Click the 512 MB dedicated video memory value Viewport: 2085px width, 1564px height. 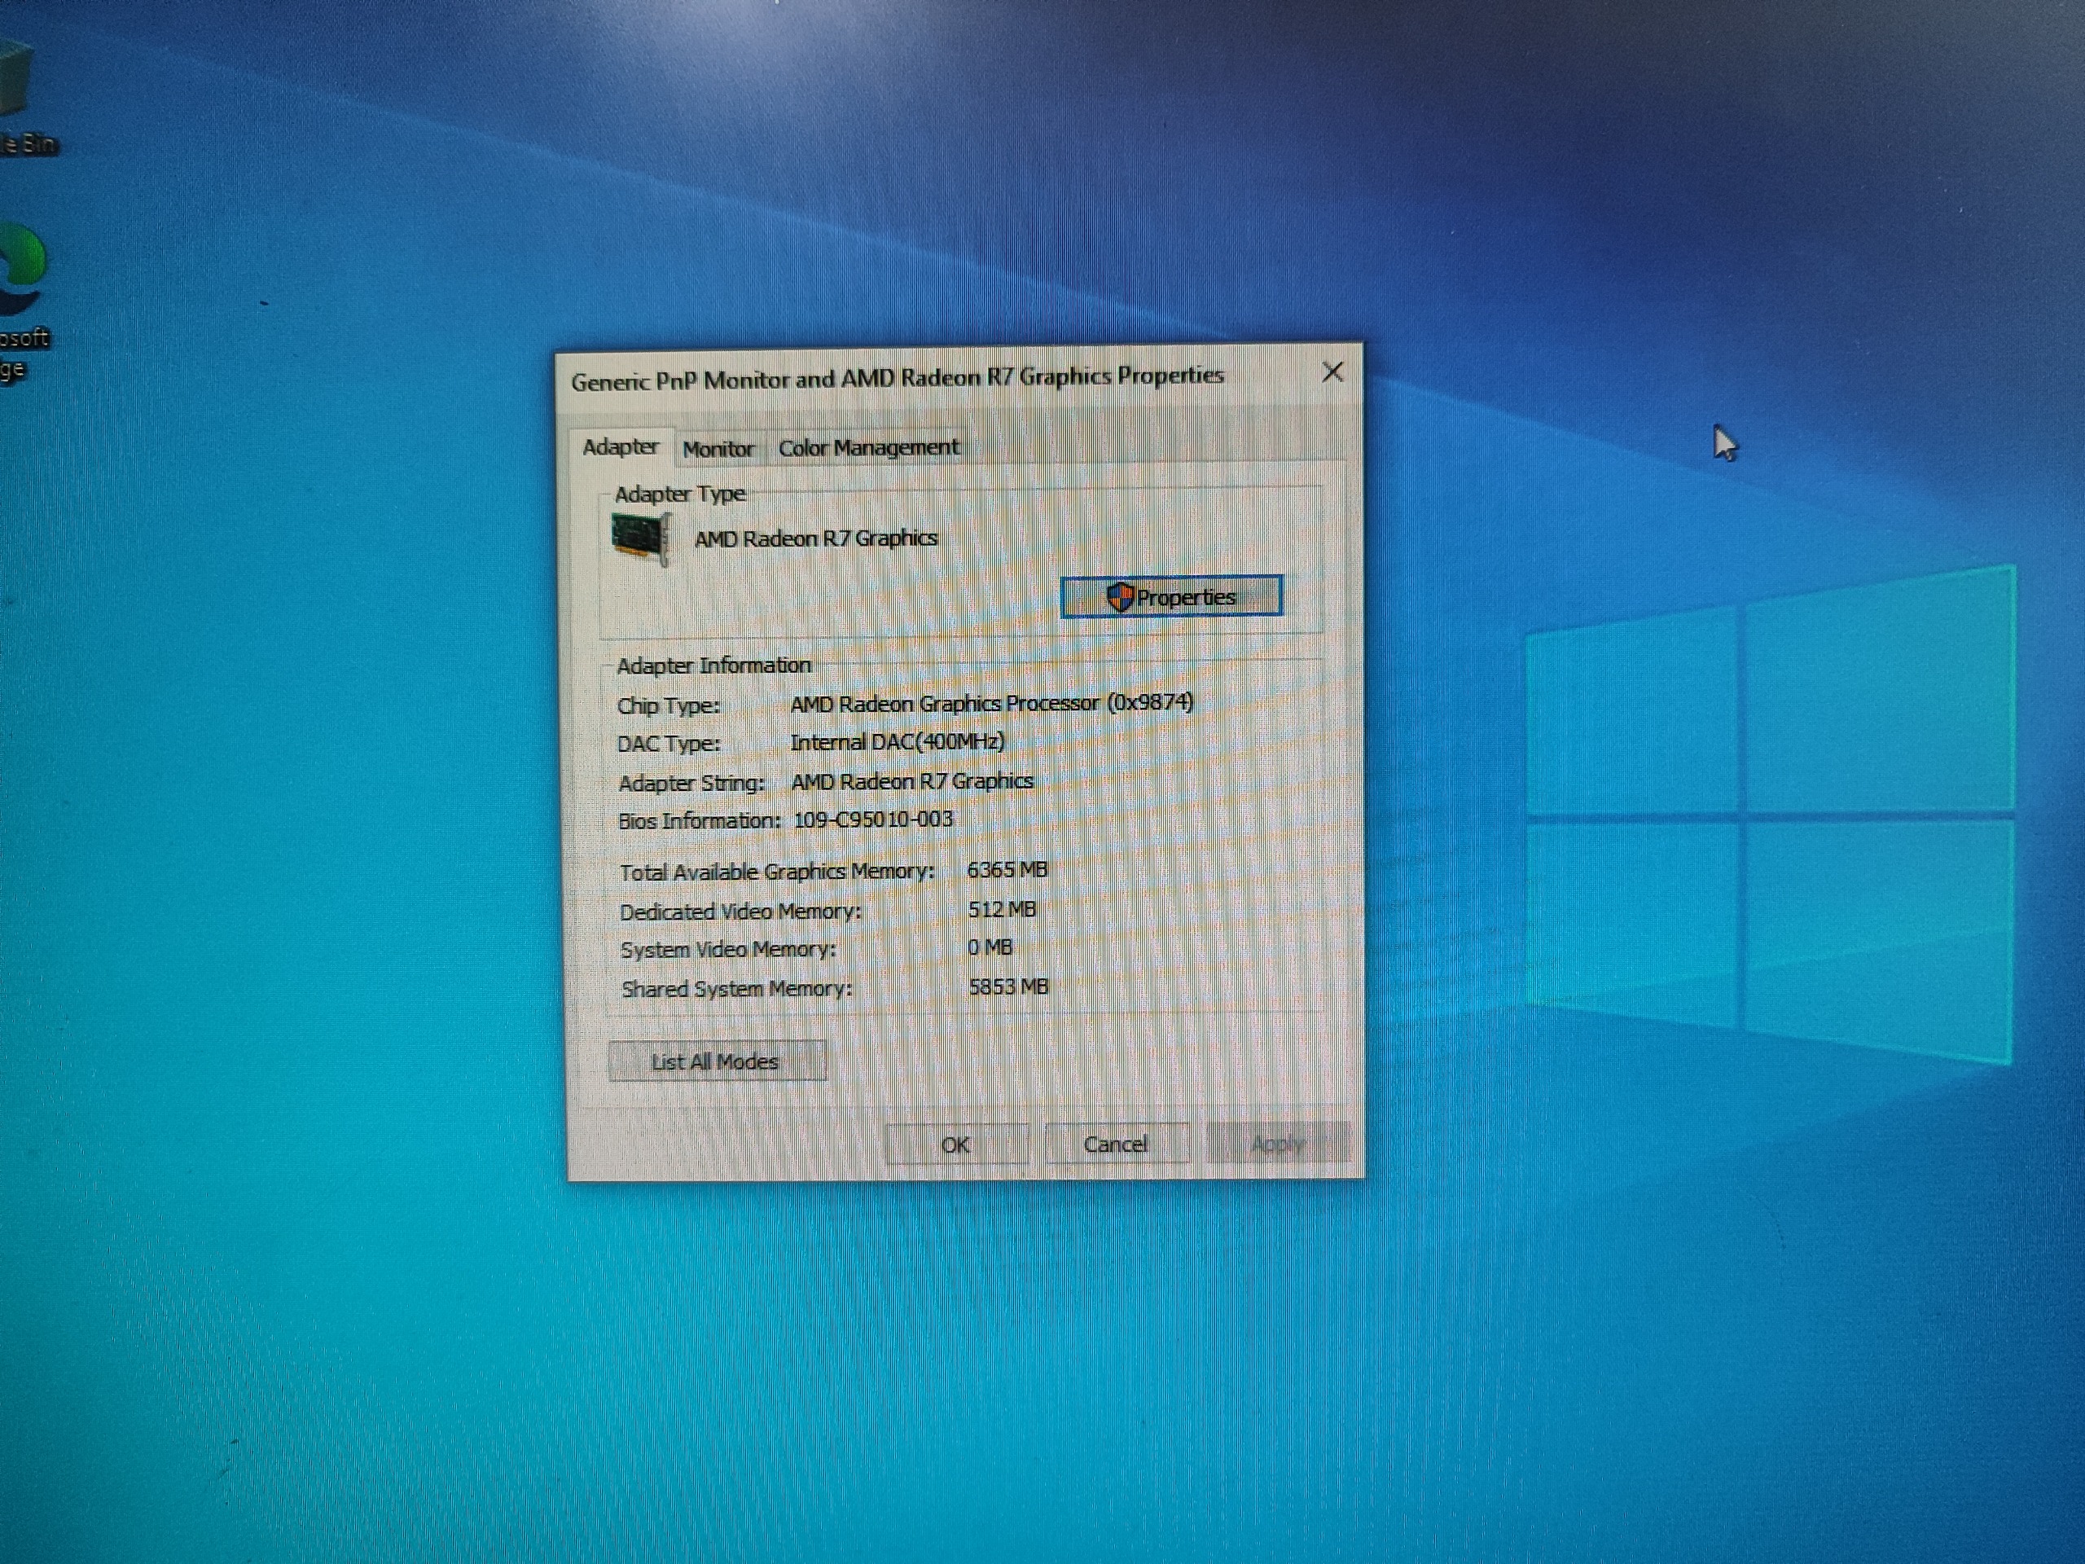coord(1002,910)
